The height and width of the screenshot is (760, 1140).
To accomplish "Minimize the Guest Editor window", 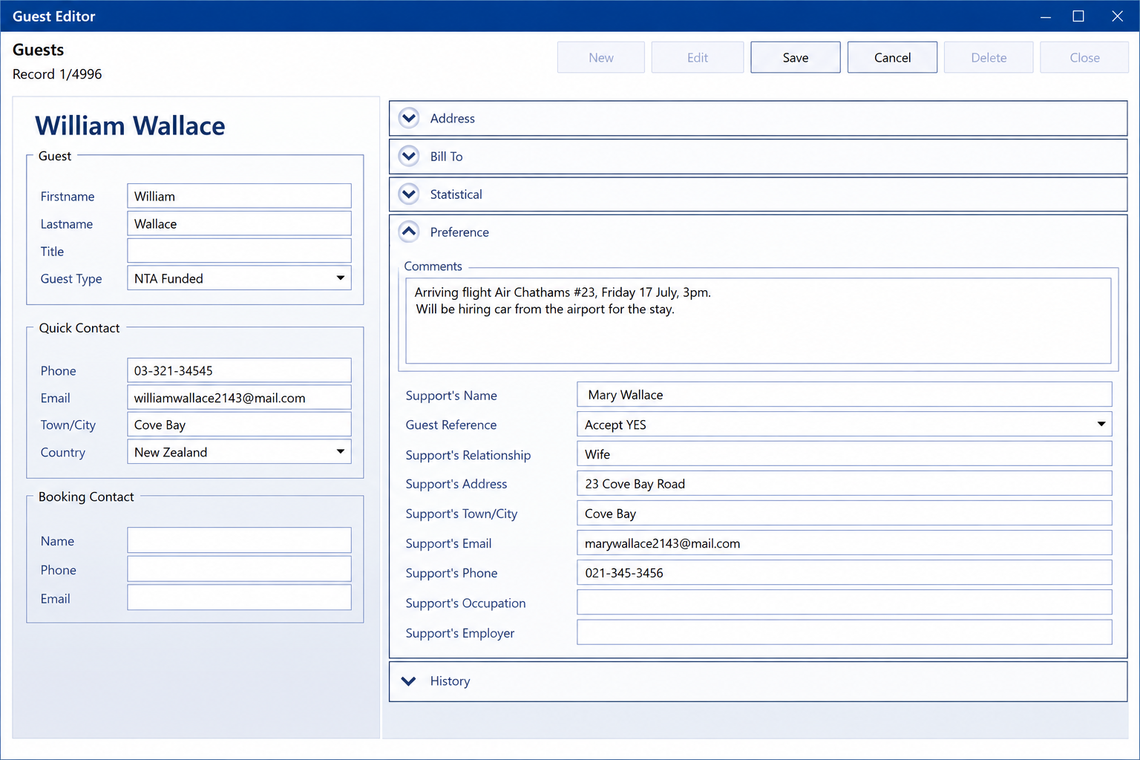I will (1045, 16).
